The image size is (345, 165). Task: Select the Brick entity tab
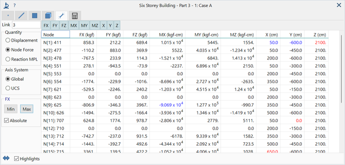pyautogui.click(x=48, y=16)
